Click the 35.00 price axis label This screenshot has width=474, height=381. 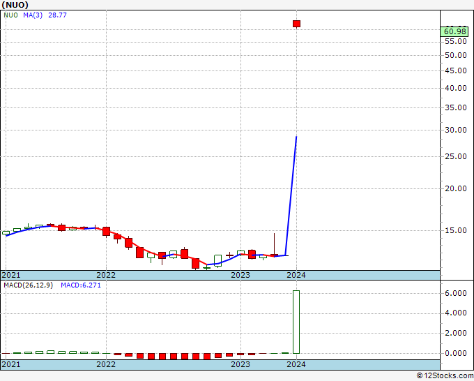(x=456, y=107)
